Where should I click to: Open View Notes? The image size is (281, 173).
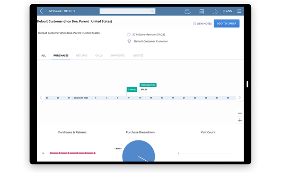pyautogui.click(x=202, y=24)
